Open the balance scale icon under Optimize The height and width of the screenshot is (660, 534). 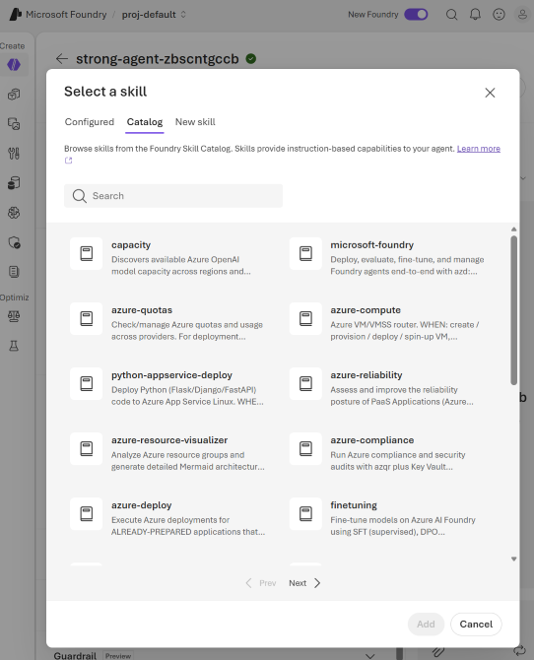pos(14,316)
